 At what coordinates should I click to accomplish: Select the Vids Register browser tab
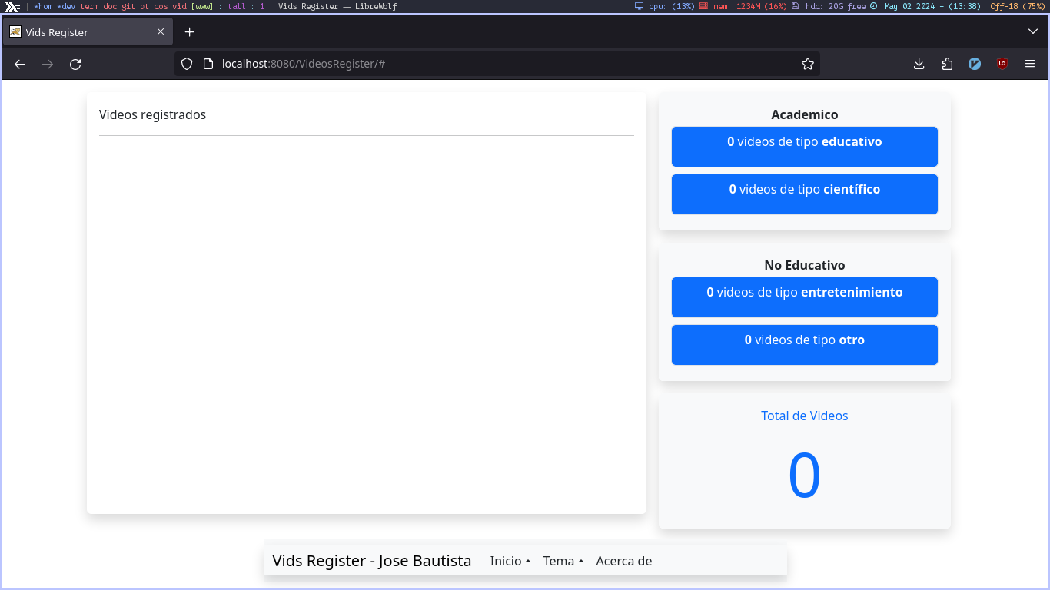pyautogui.click(x=81, y=32)
